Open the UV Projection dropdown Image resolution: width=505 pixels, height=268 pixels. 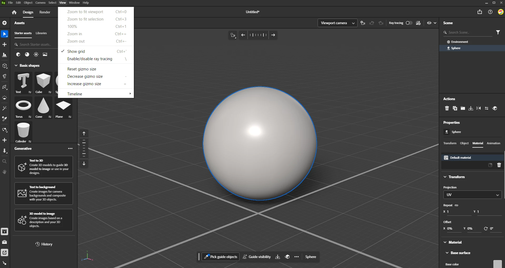pos(472,195)
